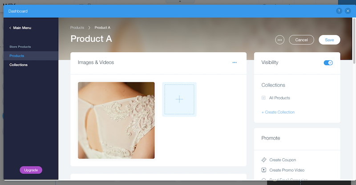Toggle the product Visibility switch

click(328, 63)
